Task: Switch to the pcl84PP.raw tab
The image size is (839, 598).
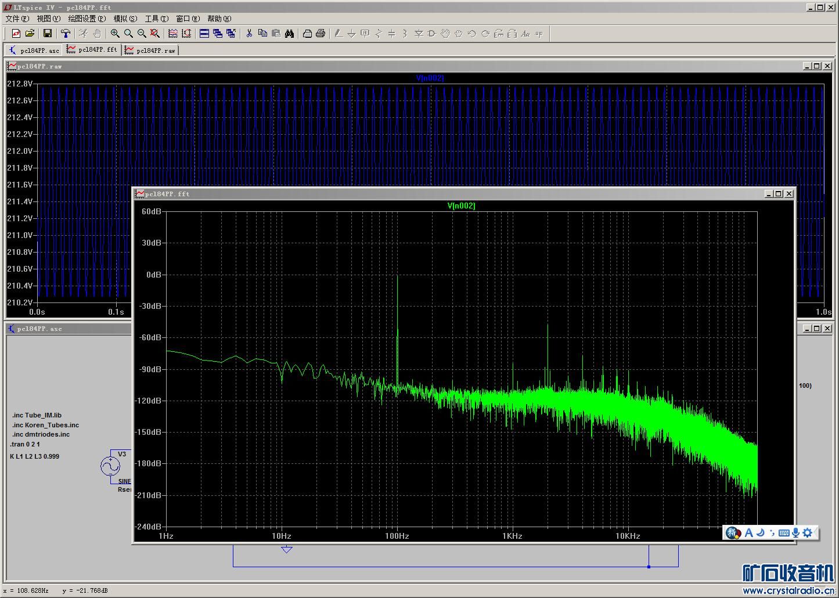Action: [x=150, y=51]
